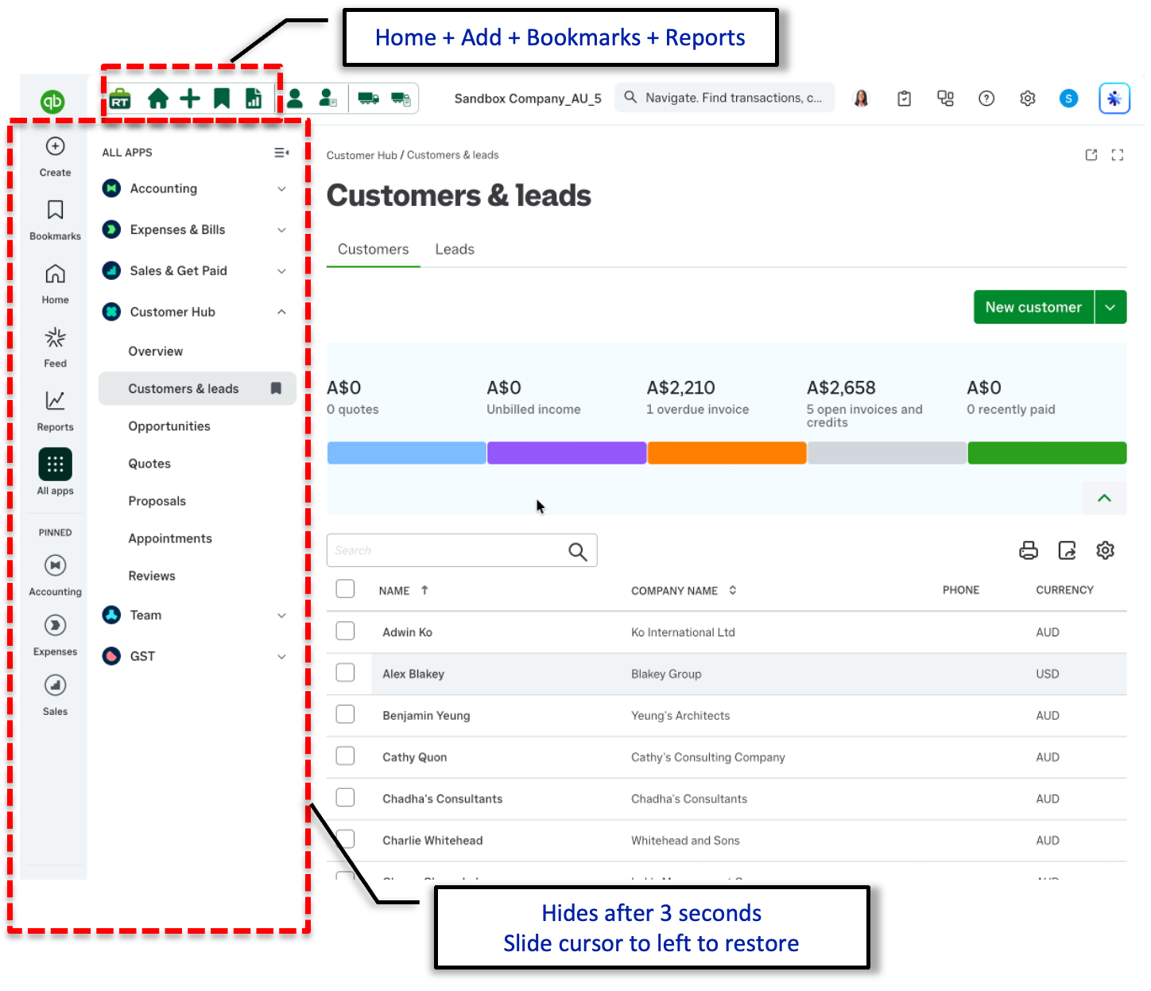
Task: Open pinned Accounting in the sidebar
Action: pos(55,574)
